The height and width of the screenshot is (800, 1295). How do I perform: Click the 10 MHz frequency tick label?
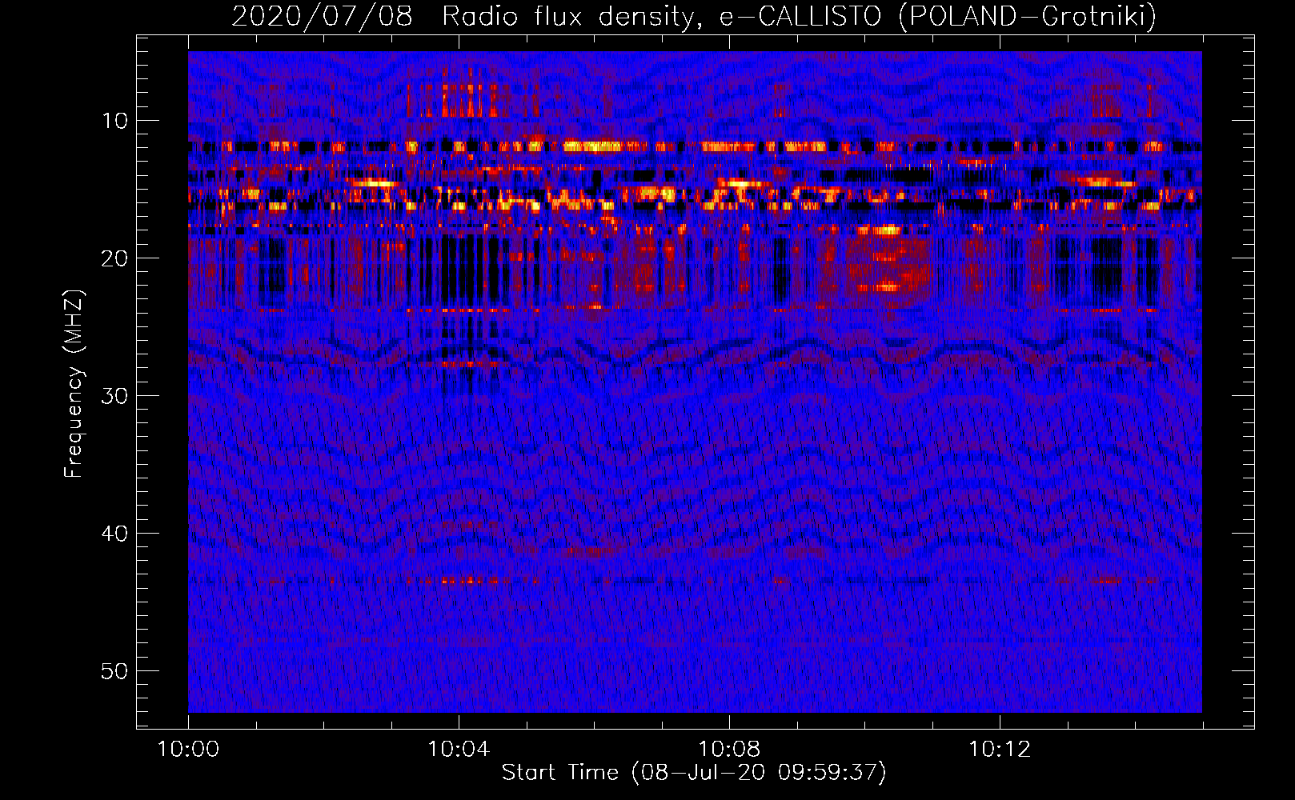tap(114, 121)
